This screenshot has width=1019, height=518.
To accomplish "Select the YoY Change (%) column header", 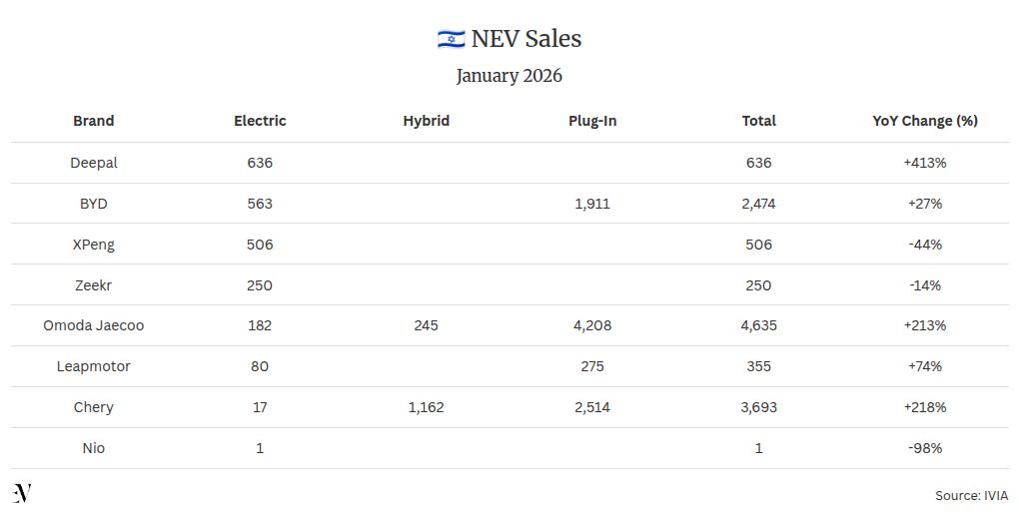I will [925, 121].
